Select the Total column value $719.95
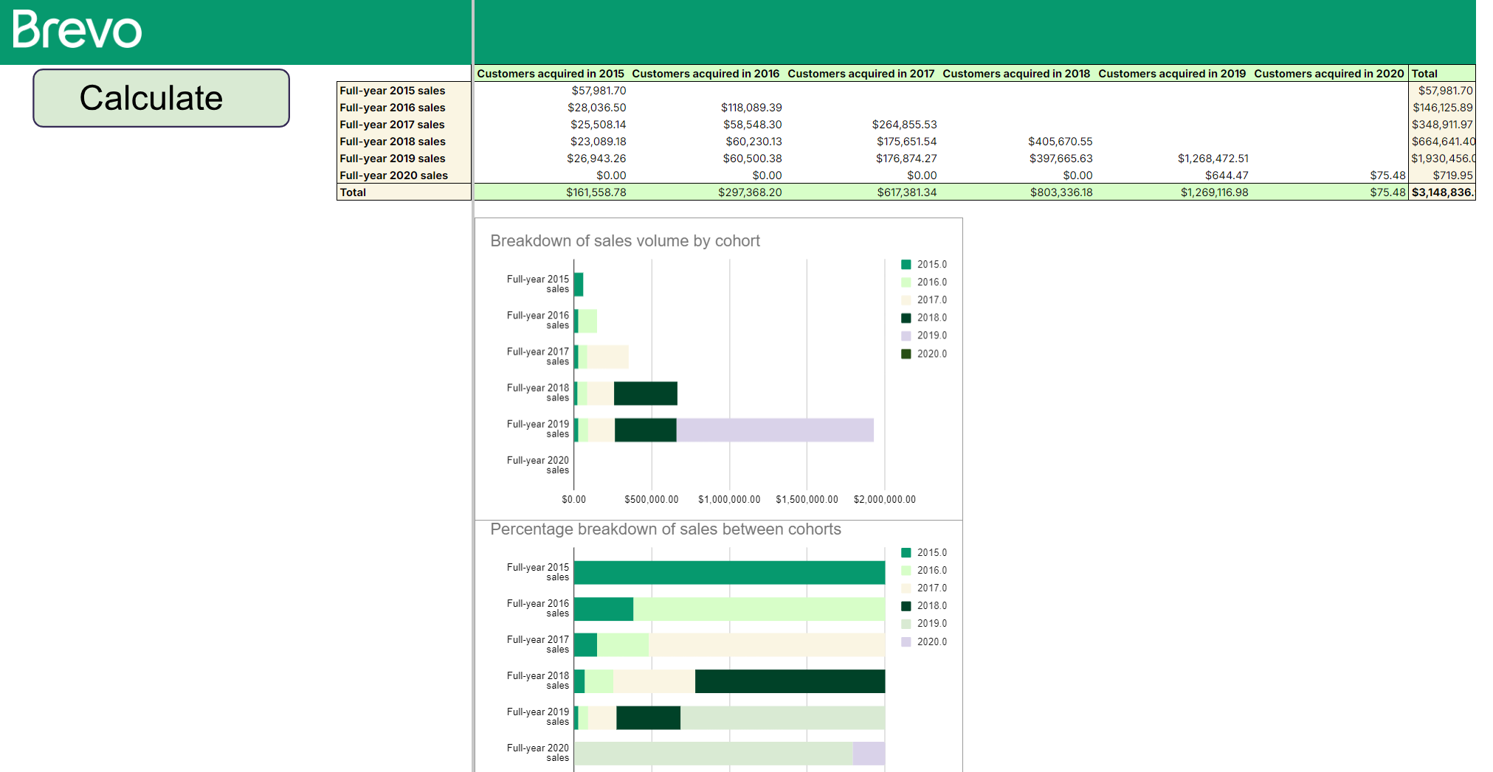1493x772 pixels. tap(1442, 175)
